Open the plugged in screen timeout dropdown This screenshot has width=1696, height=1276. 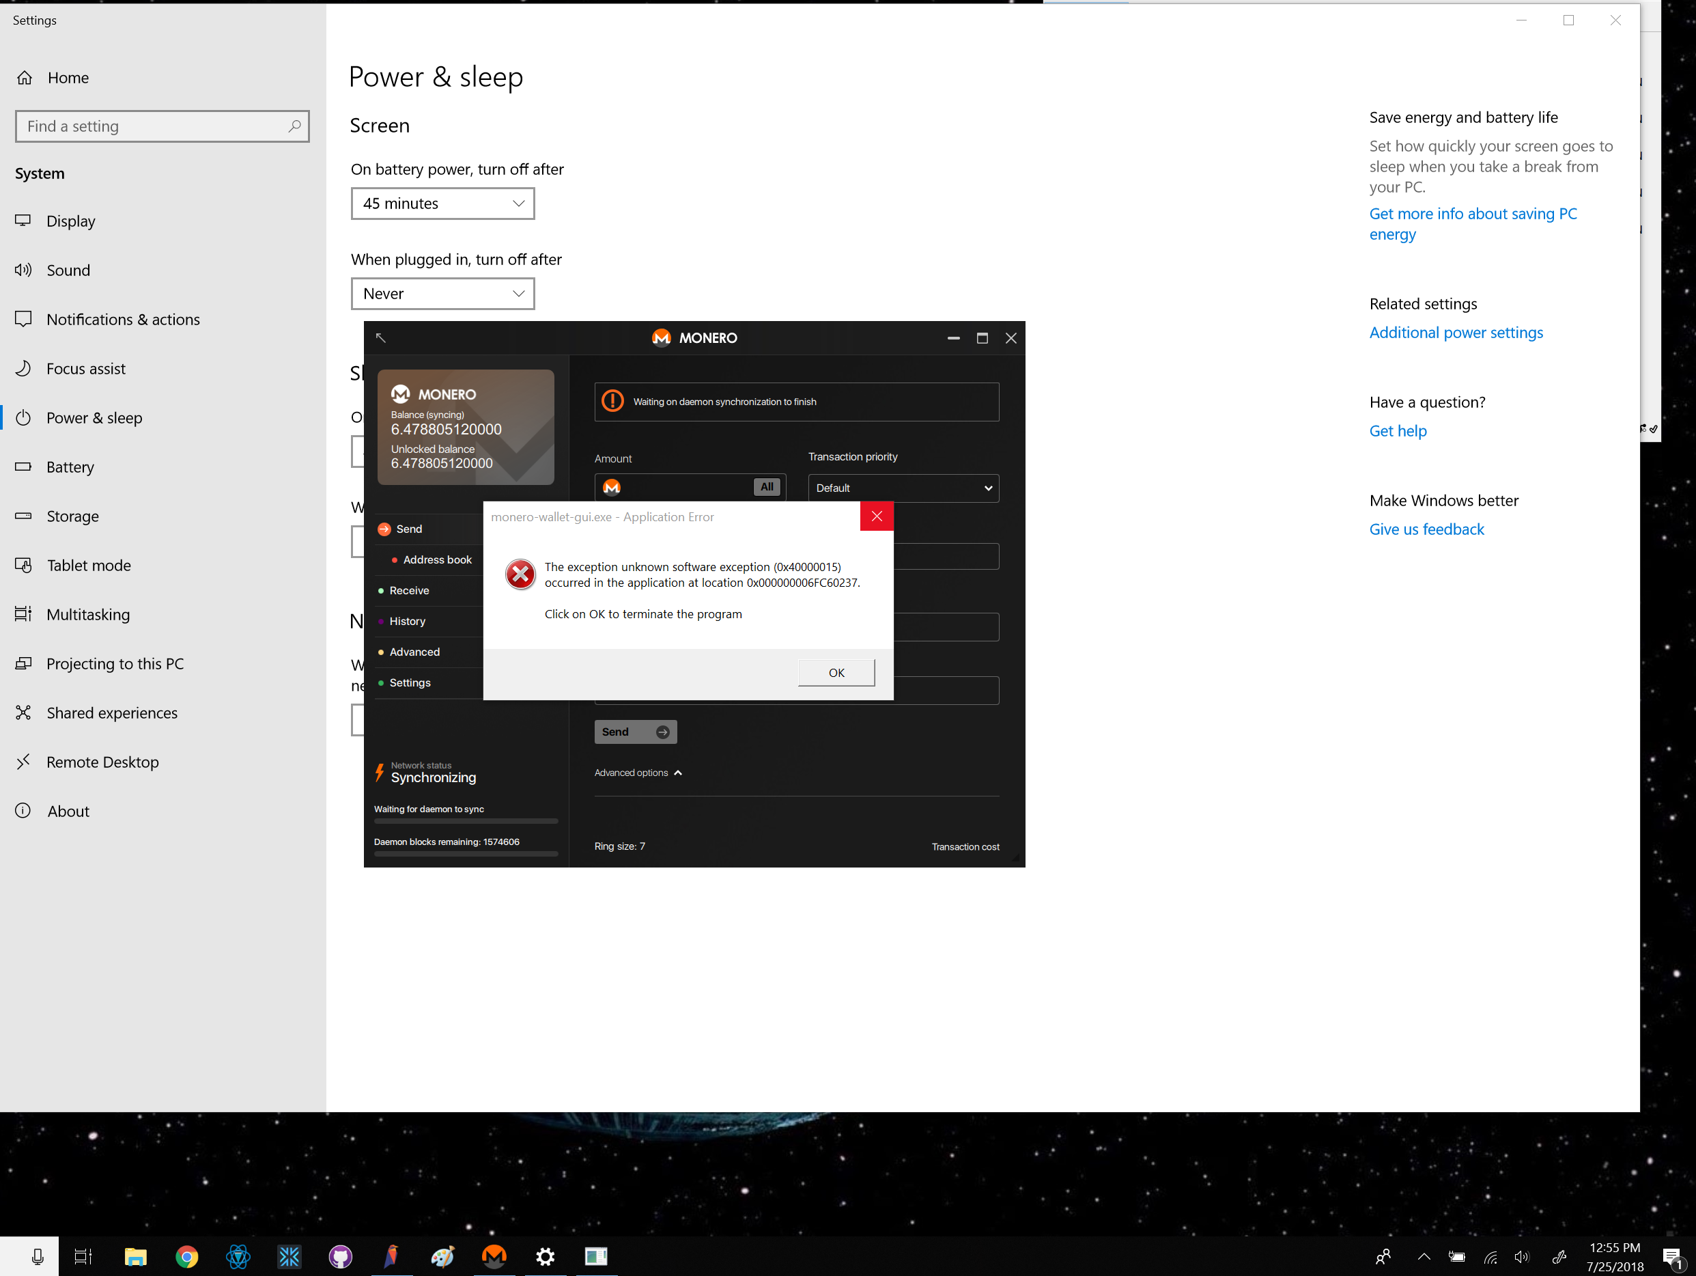point(442,294)
